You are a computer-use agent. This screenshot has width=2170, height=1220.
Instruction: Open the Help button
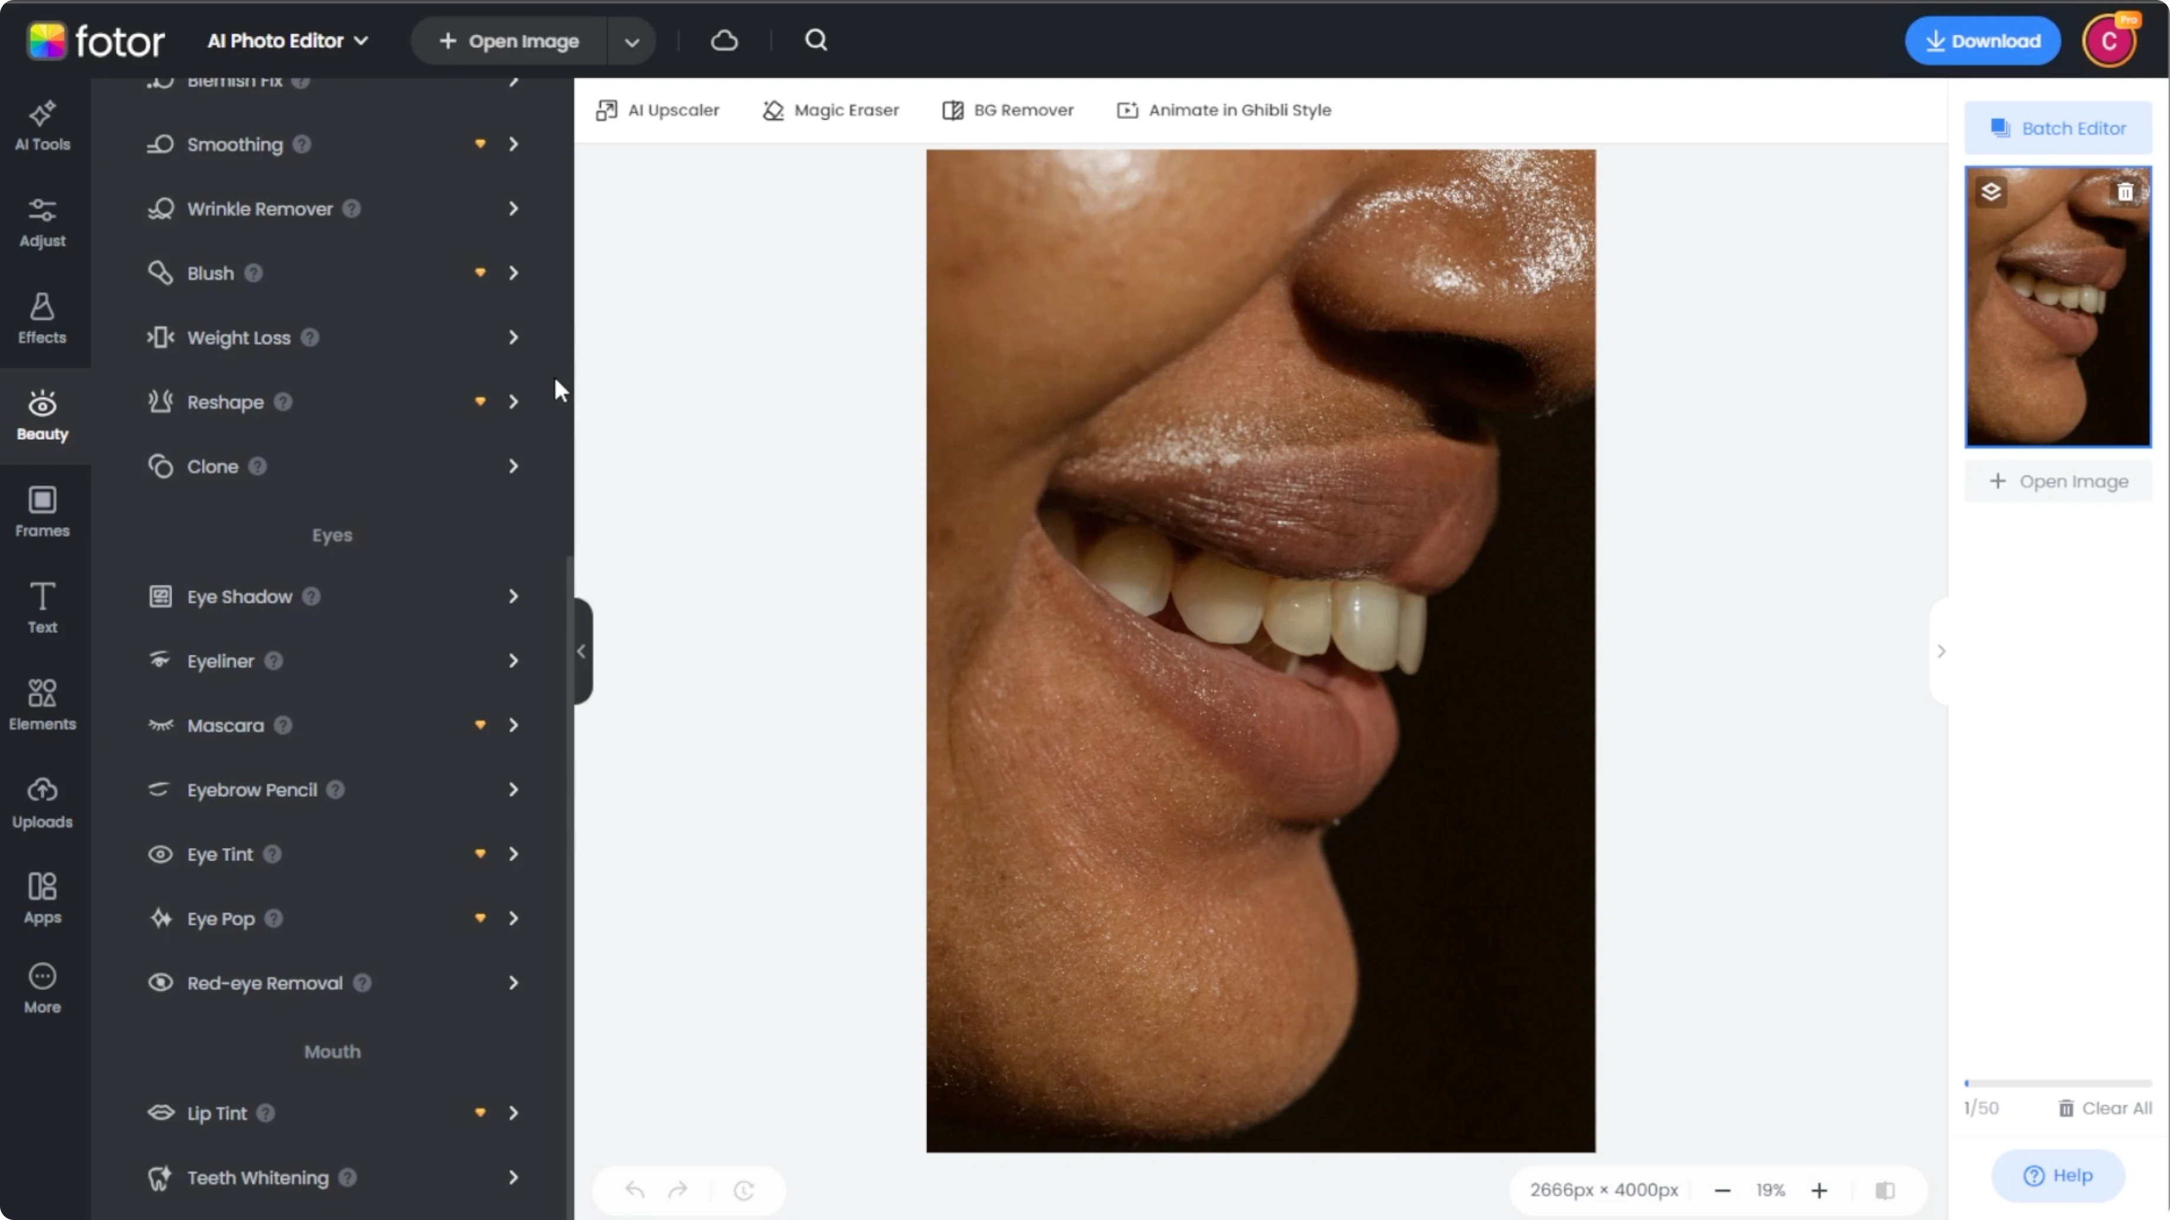2058,1175
